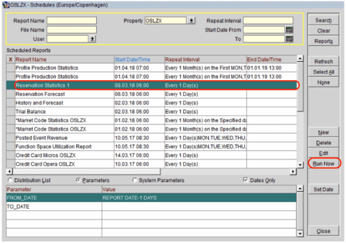
Task: Sort by the Repeat Interval column header
Action: coord(205,59)
